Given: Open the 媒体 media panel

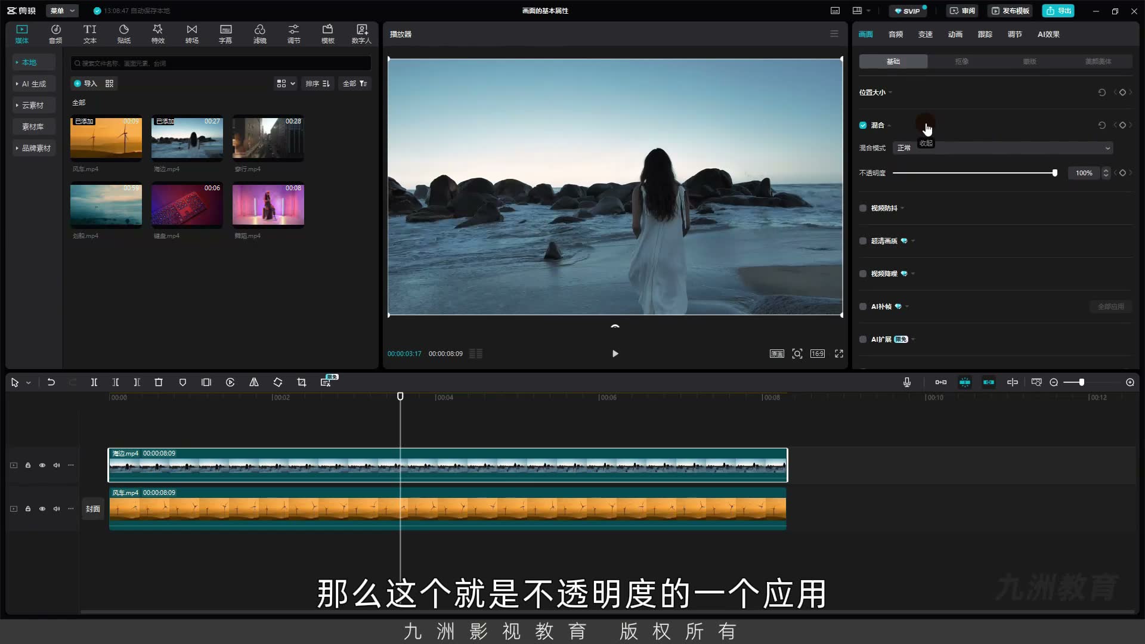Looking at the screenshot, I should [x=22, y=34].
